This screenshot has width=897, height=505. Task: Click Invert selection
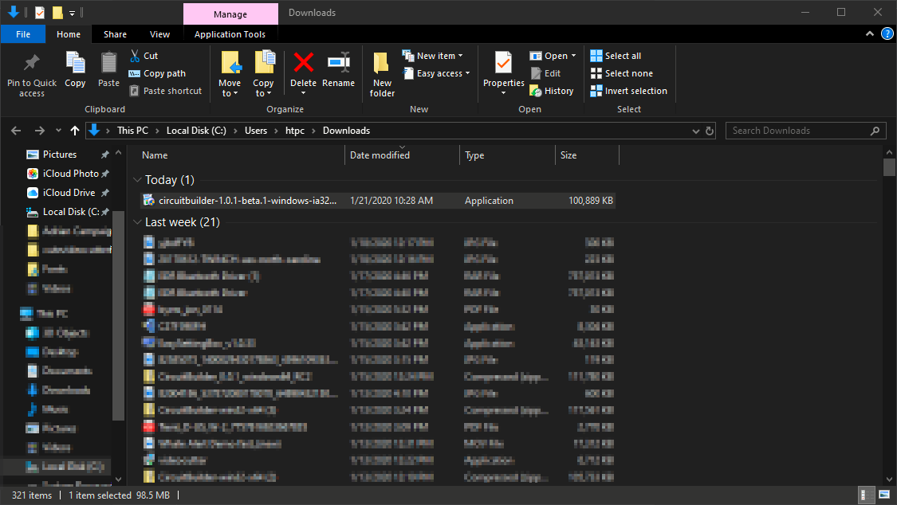pos(629,91)
